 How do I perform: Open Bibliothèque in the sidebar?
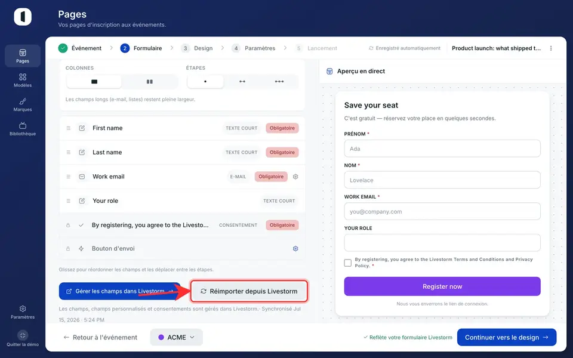23,129
